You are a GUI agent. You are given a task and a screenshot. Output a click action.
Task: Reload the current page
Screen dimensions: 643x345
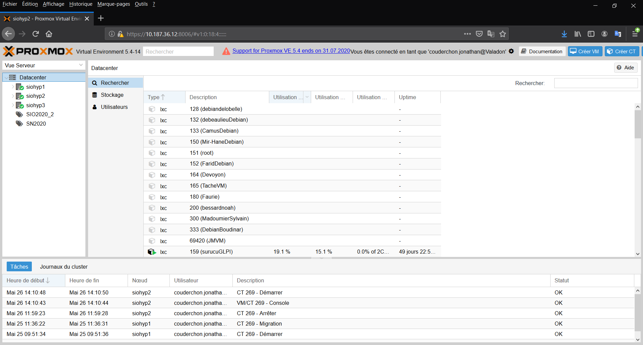pos(35,34)
